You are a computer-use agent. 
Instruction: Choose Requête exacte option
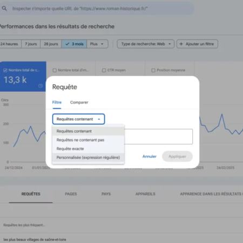click(88, 148)
